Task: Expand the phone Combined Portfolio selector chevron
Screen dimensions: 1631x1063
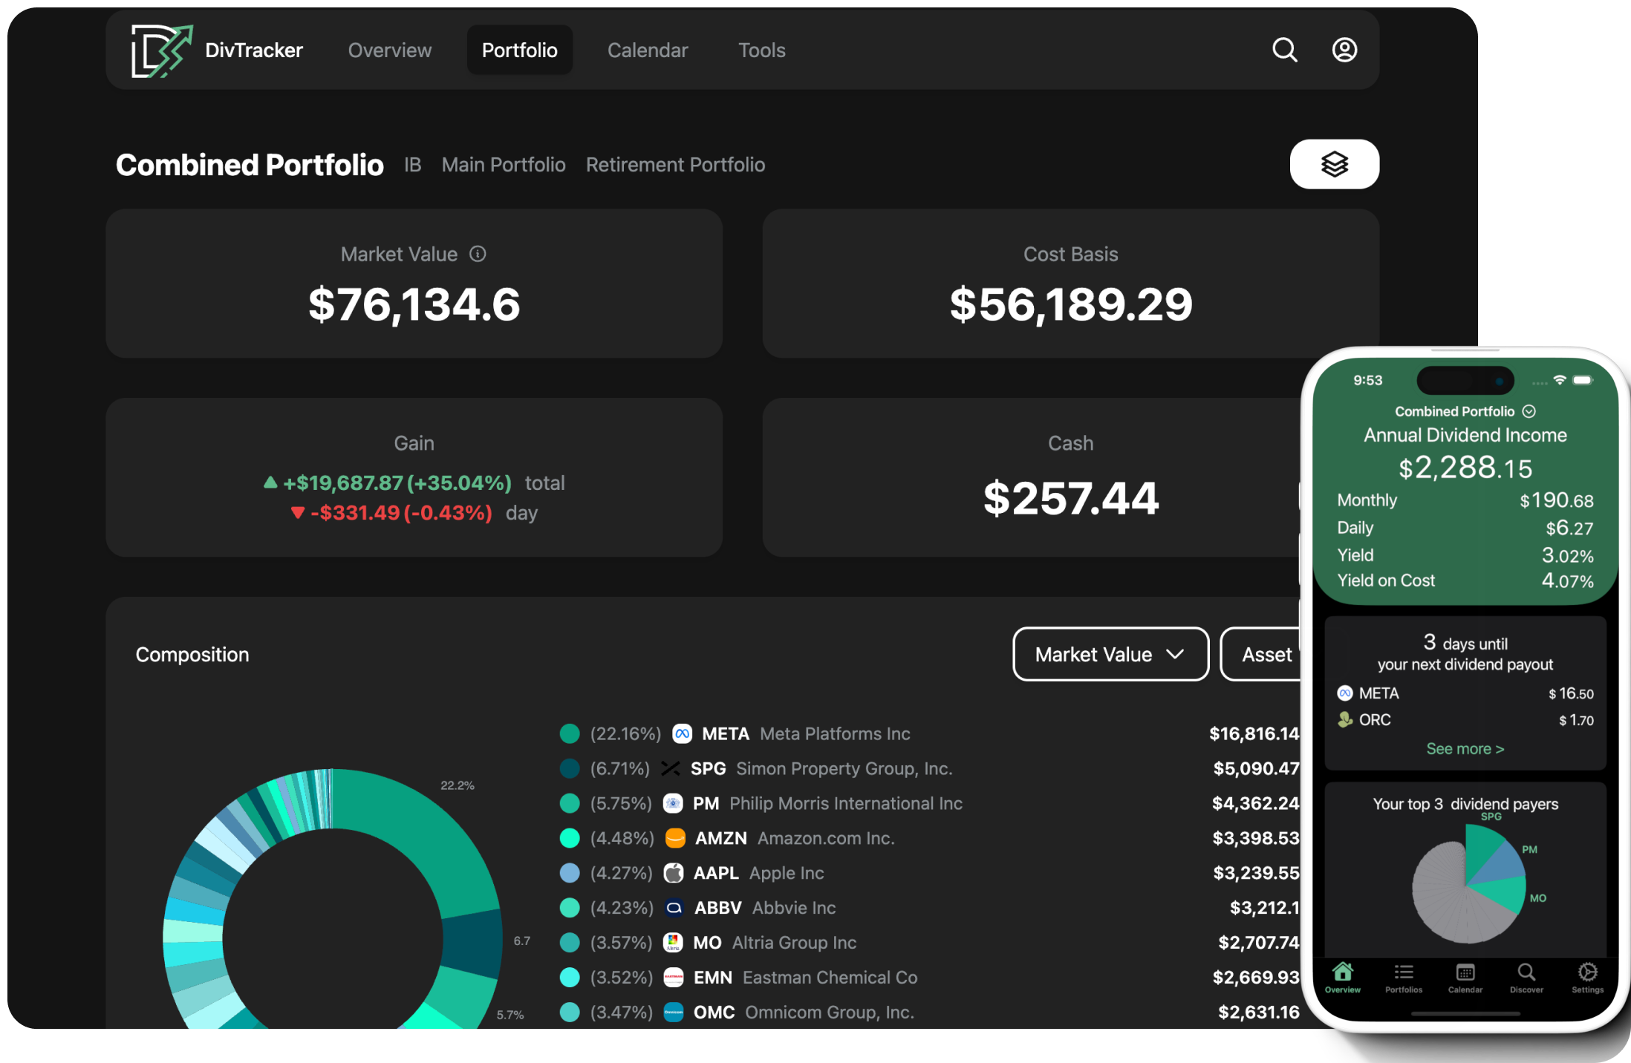Action: pos(1529,411)
